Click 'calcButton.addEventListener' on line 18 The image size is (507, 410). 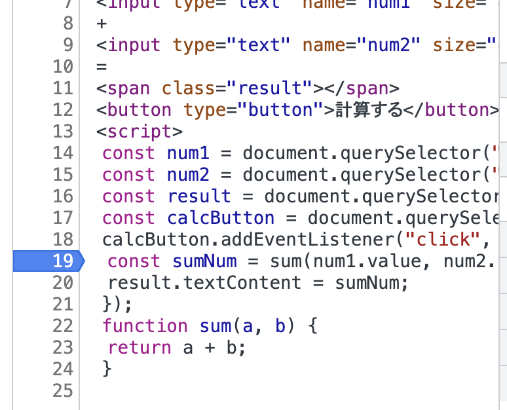tap(248, 239)
